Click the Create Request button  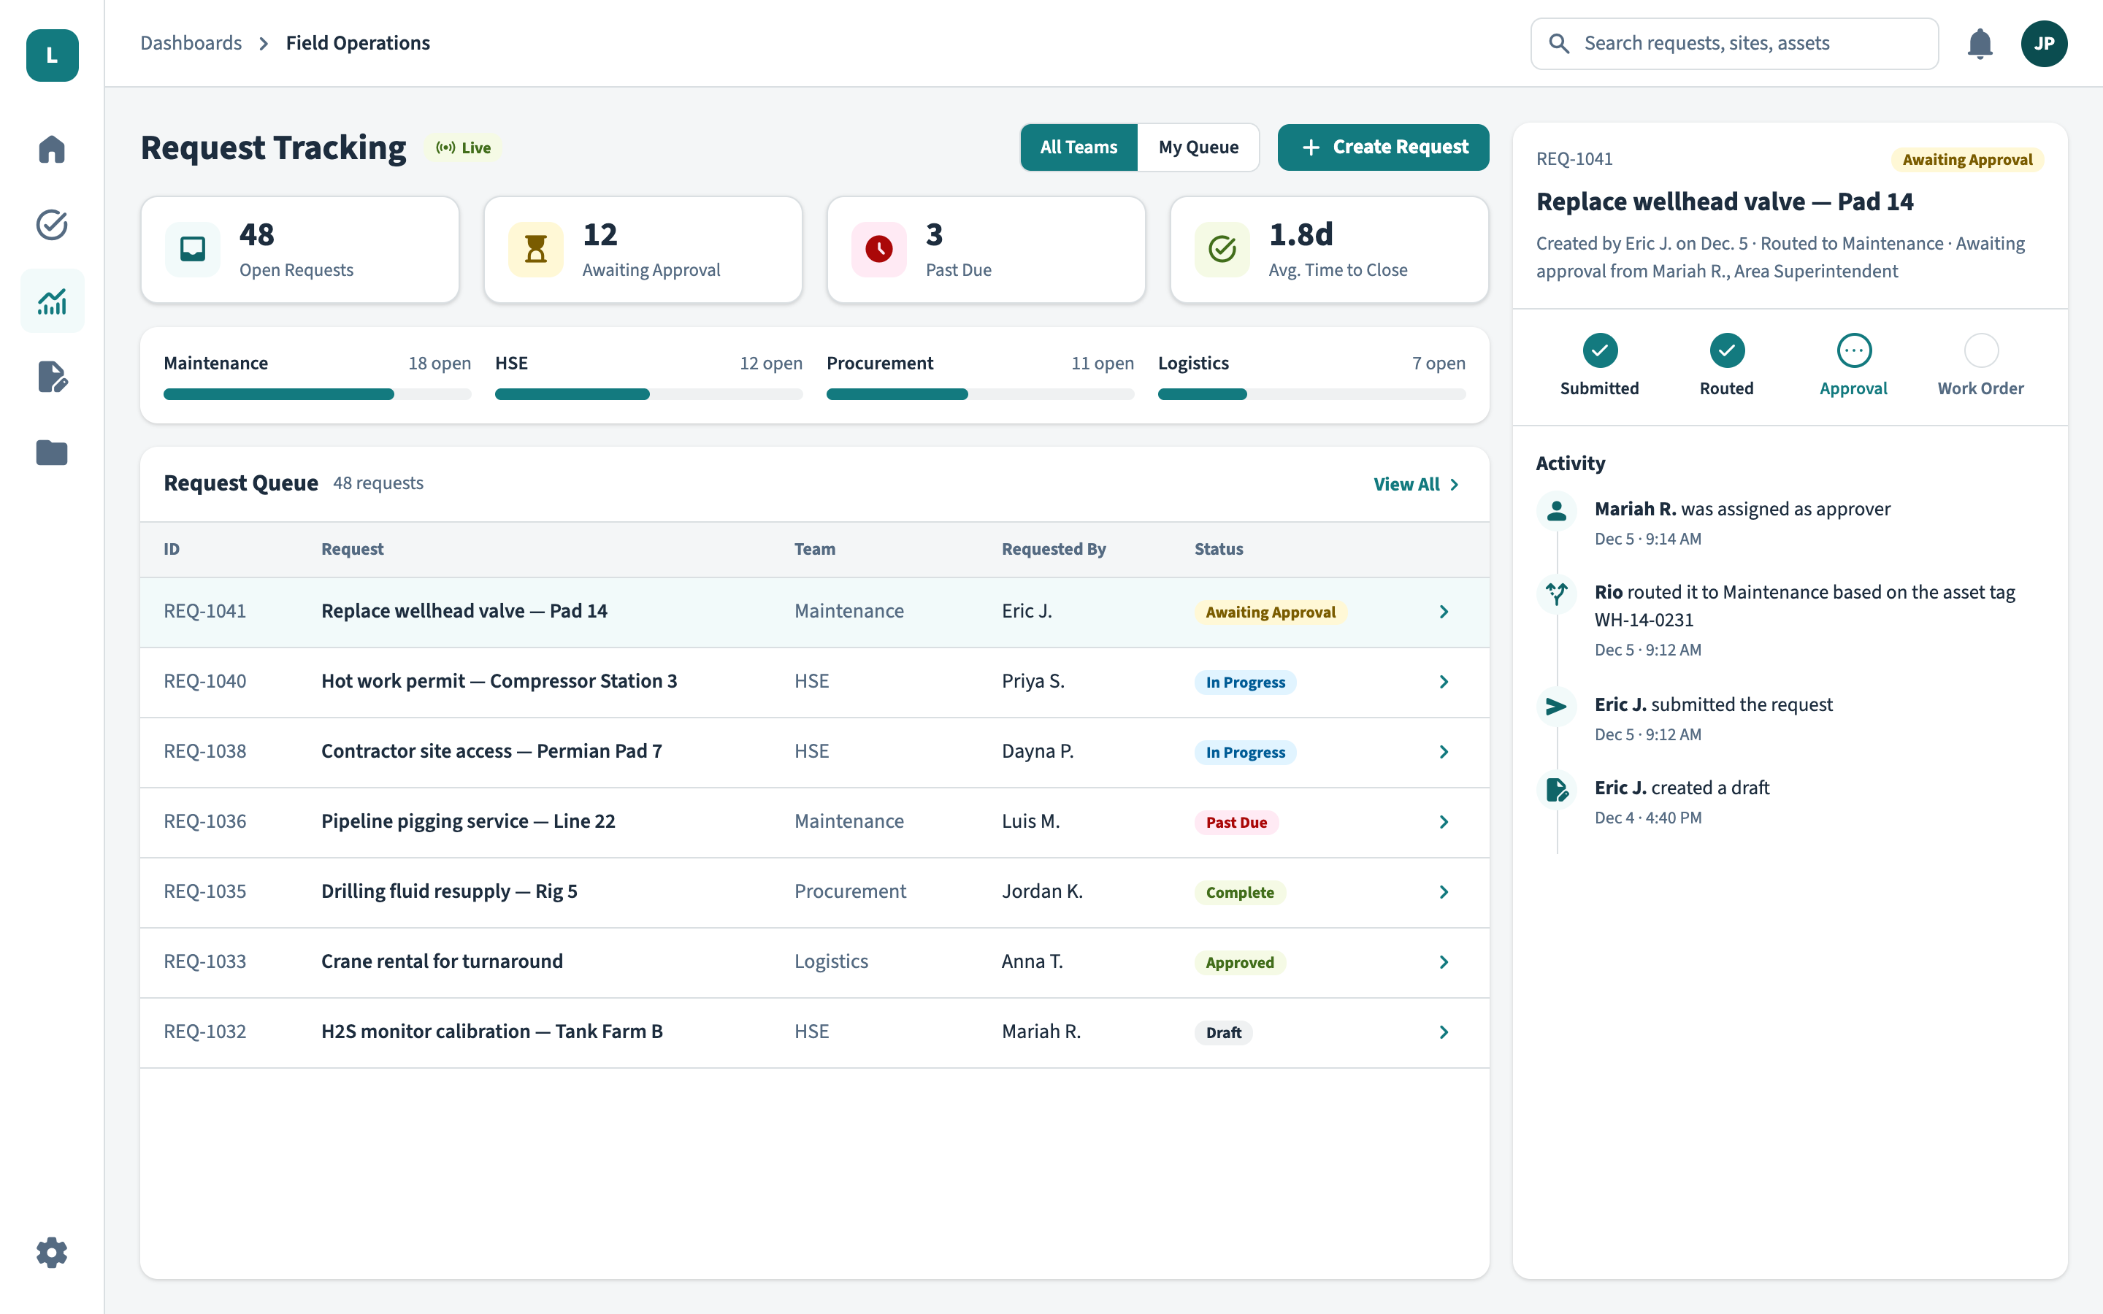pyautogui.click(x=1382, y=147)
